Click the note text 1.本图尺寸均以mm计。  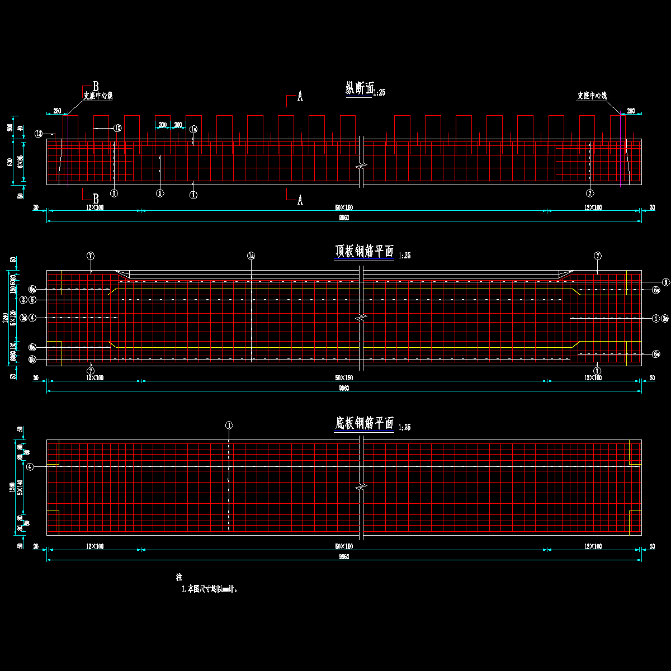tap(210, 589)
